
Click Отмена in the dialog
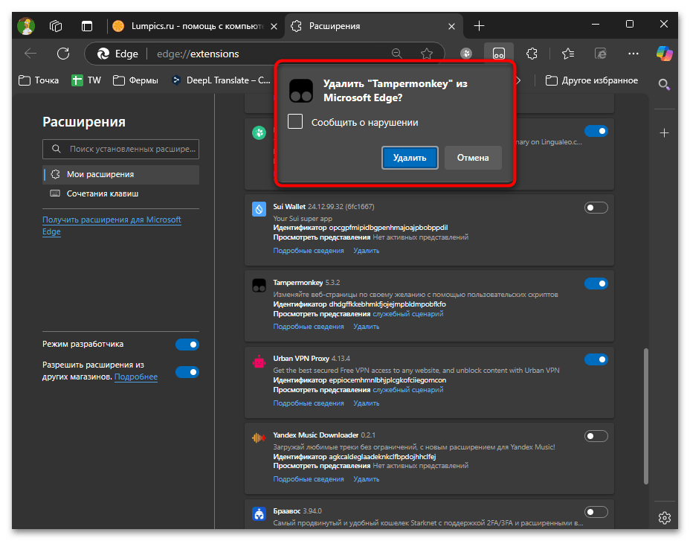tap(473, 158)
